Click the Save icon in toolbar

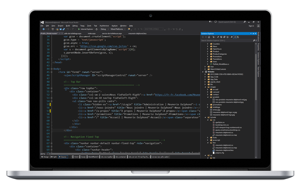[x=61, y=29]
